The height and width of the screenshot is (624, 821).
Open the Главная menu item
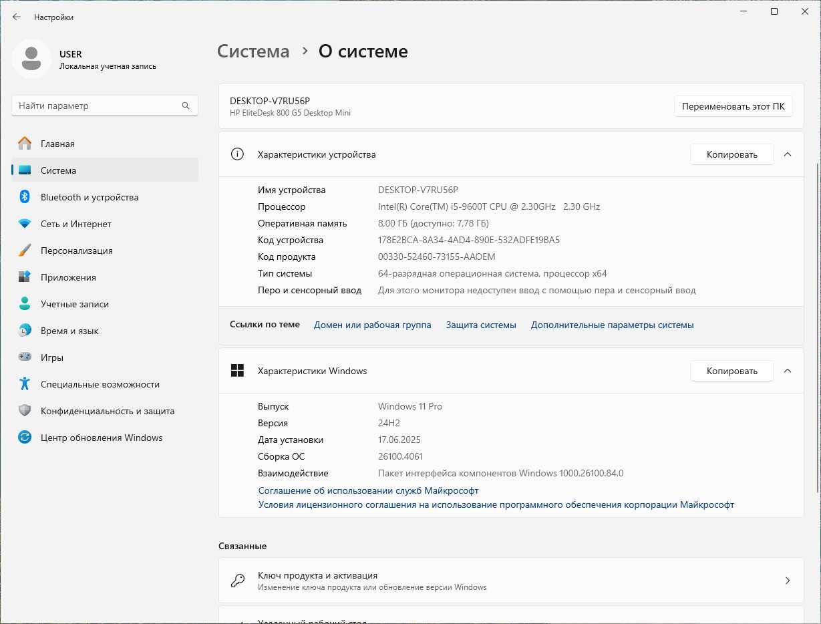(x=105, y=144)
